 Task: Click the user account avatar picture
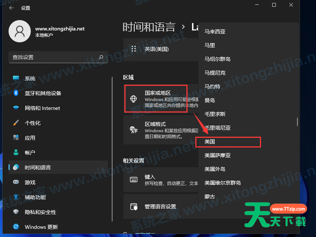[x=20, y=31]
